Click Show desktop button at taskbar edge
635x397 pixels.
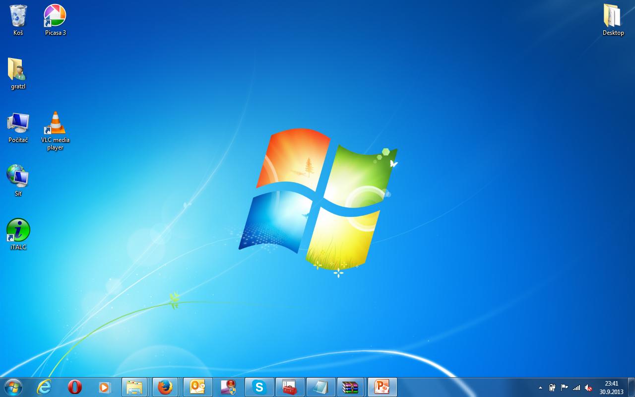tap(631, 387)
